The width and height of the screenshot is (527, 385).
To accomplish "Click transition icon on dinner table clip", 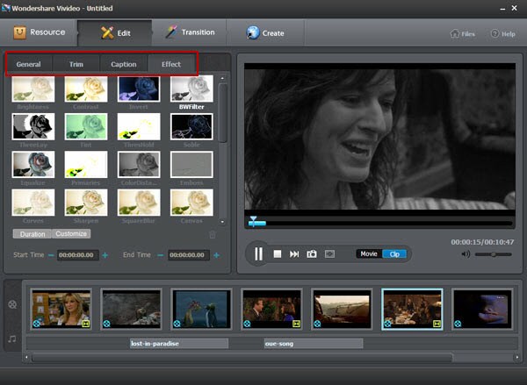I will tap(437, 324).
